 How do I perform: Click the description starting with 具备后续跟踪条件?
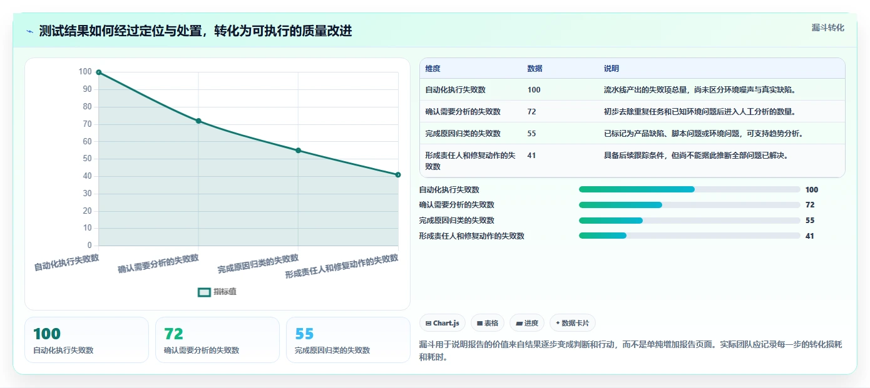point(696,156)
